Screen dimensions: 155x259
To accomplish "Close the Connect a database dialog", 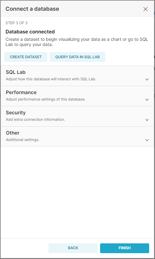I will pos(145,9).
